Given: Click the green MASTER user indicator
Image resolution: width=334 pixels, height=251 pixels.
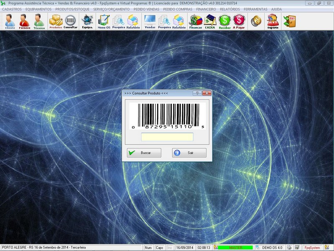Looking at the screenshot, I should coord(235,248).
